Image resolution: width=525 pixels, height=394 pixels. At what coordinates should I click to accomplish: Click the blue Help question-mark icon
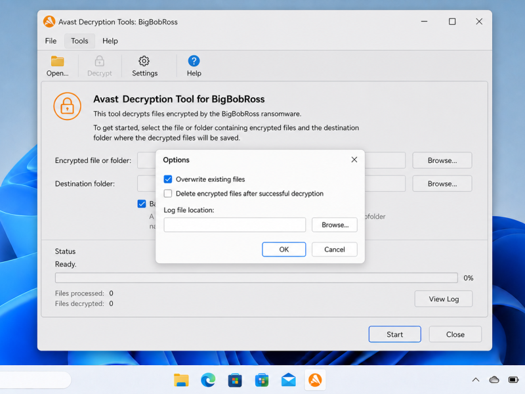194,61
